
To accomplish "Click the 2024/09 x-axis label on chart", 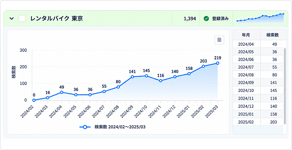I will [x=126, y=111].
